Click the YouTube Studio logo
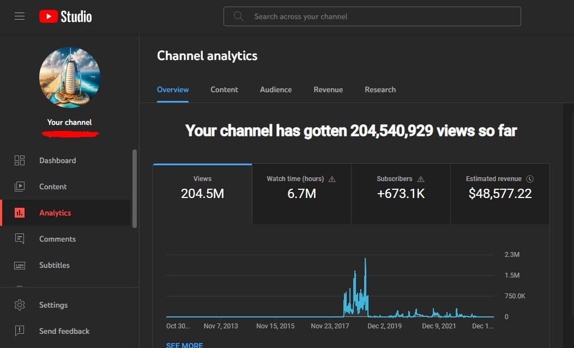Screen dimensions: 574x348 [x=65, y=16]
